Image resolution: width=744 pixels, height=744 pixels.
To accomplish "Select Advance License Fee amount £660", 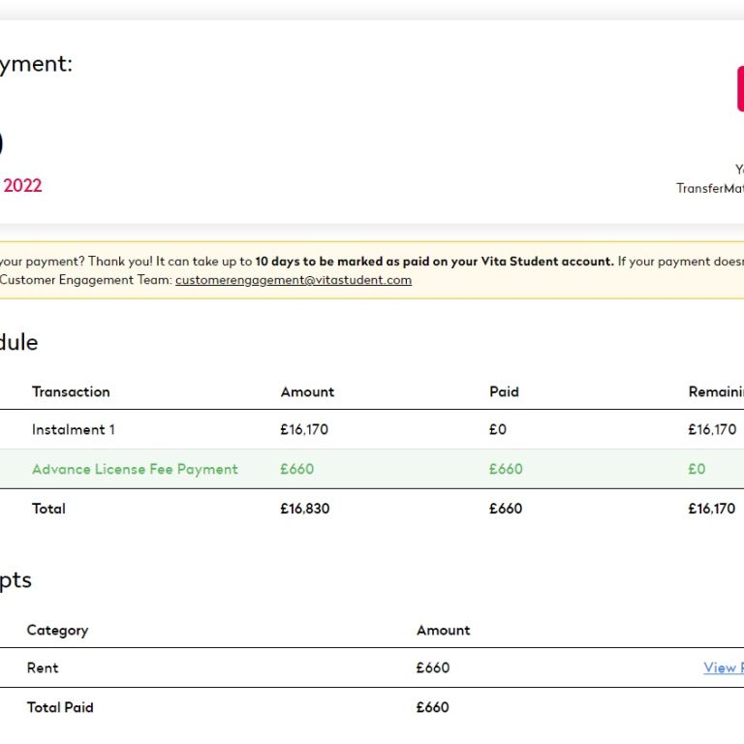I will pyautogui.click(x=297, y=469).
